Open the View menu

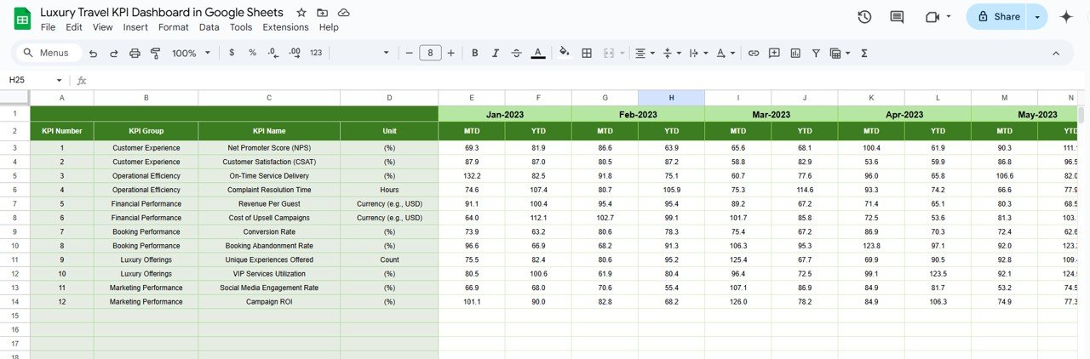pyautogui.click(x=102, y=27)
